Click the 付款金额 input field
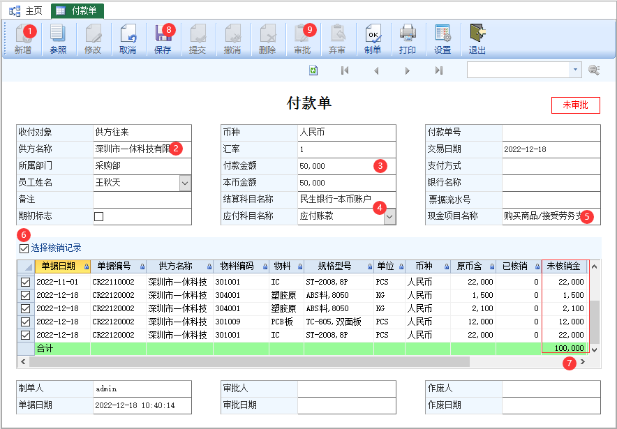Image resolution: width=617 pixels, height=429 pixels. (347, 166)
